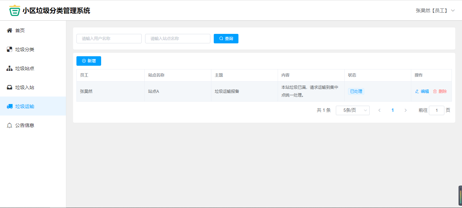Click the 垃圾入站 inbox icon

(x=9, y=87)
